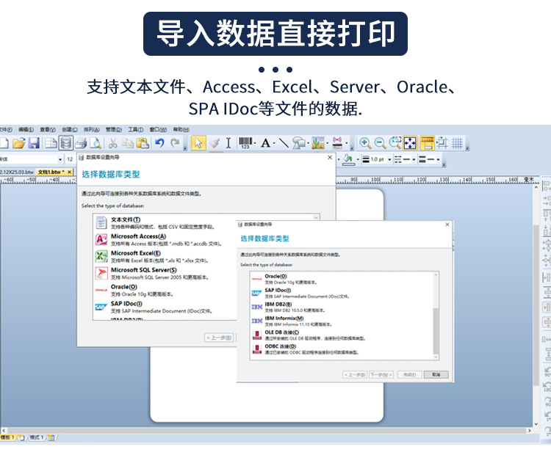Open the 创建(C) menu
551x452 pixels.
click(70, 129)
